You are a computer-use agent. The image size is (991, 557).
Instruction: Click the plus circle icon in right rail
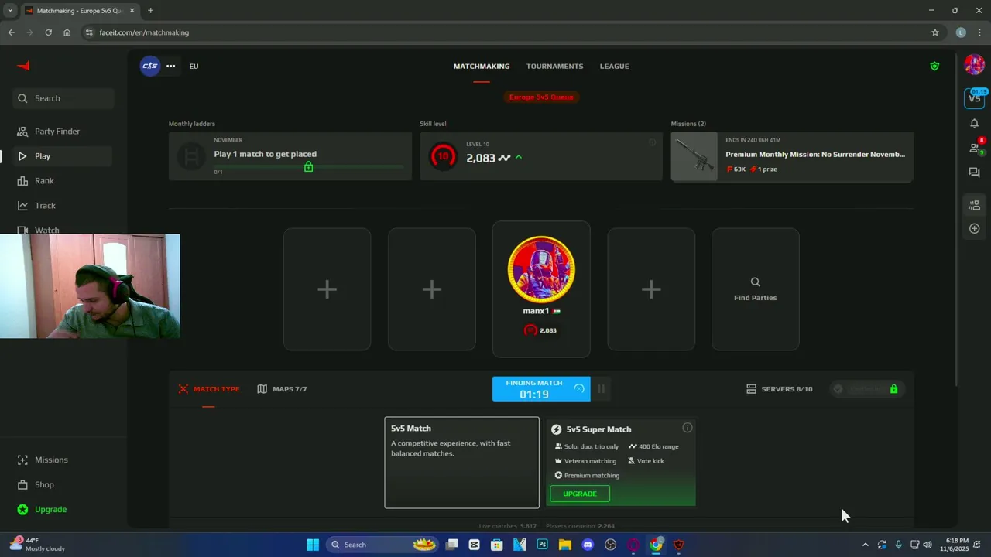[x=975, y=229]
